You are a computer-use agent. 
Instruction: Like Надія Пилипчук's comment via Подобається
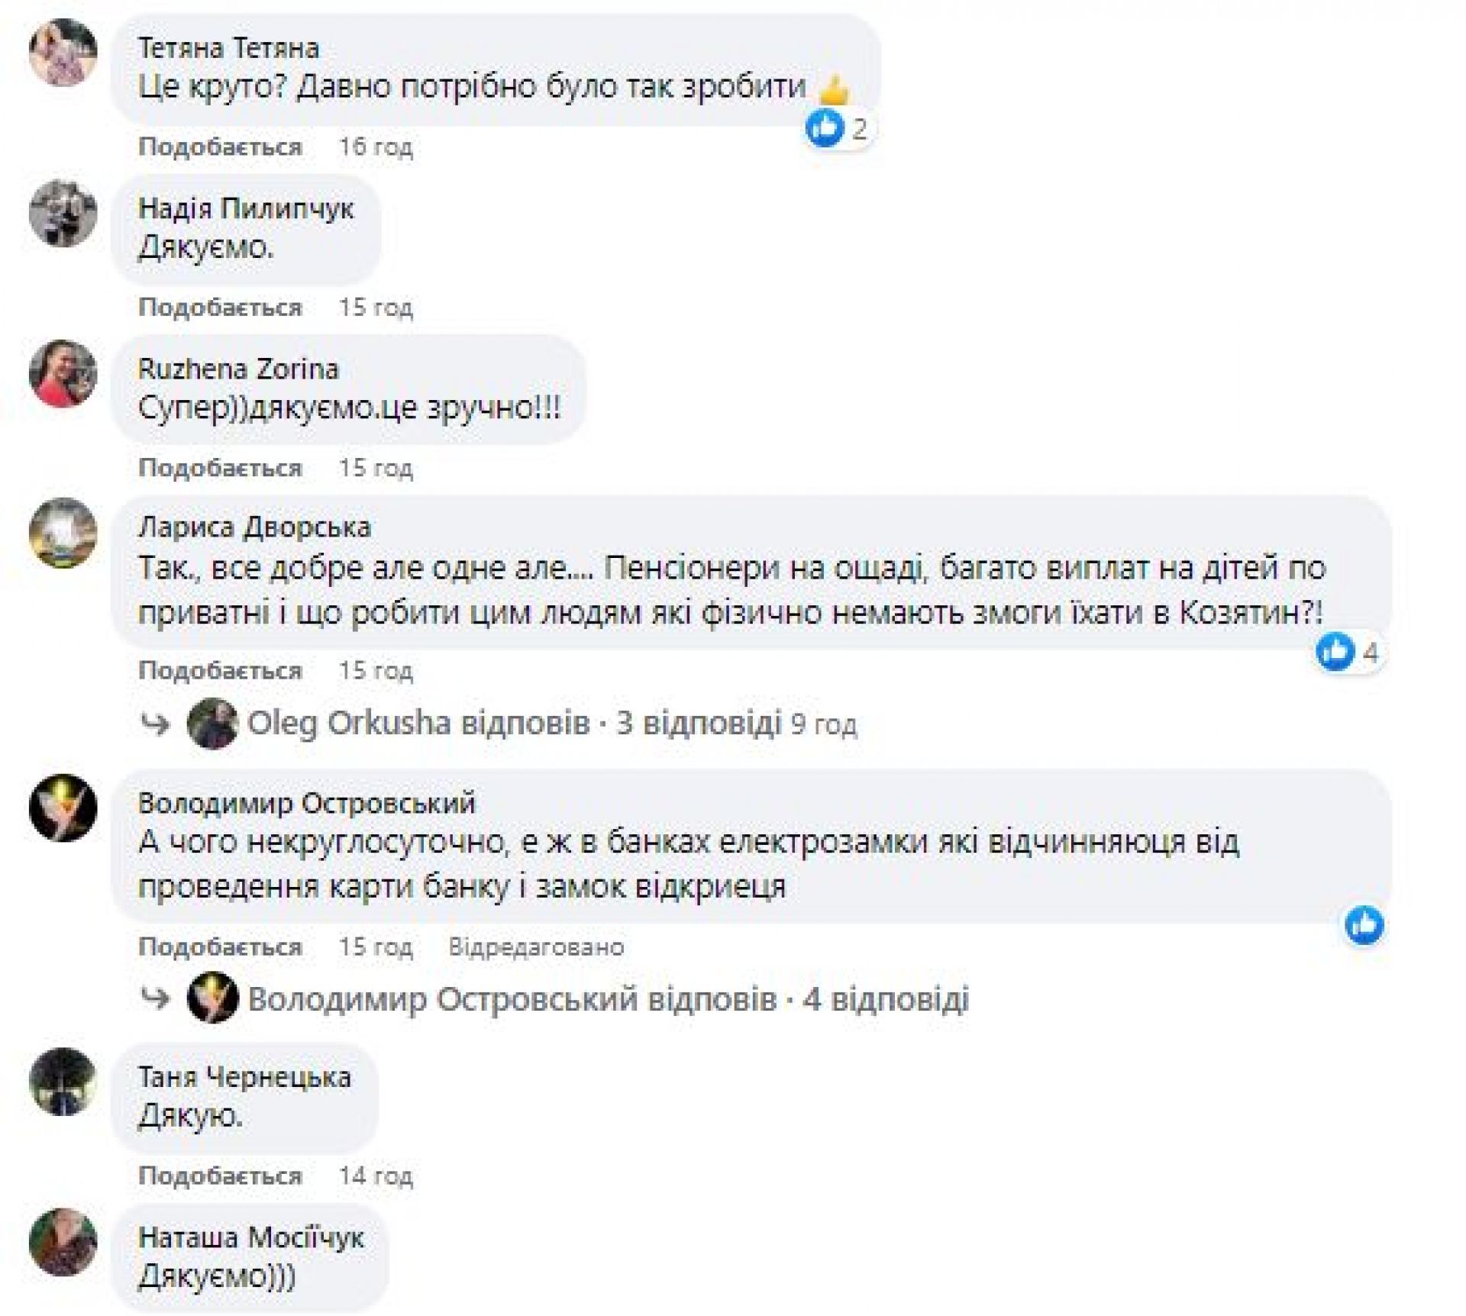click(x=220, y=307)
